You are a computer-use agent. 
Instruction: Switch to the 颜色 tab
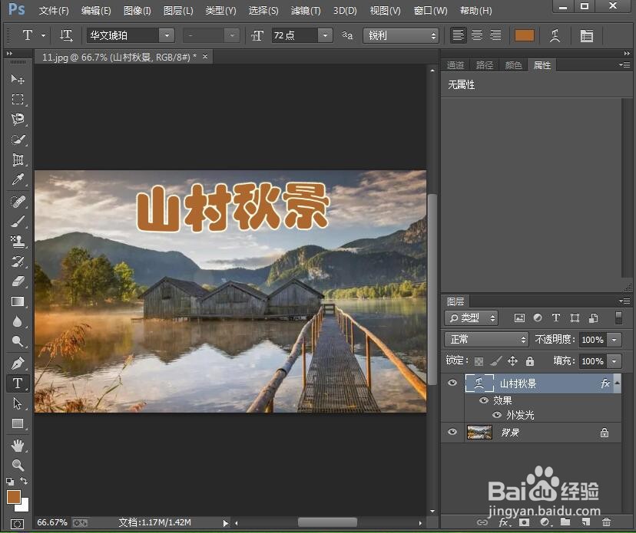click(513, 65)
